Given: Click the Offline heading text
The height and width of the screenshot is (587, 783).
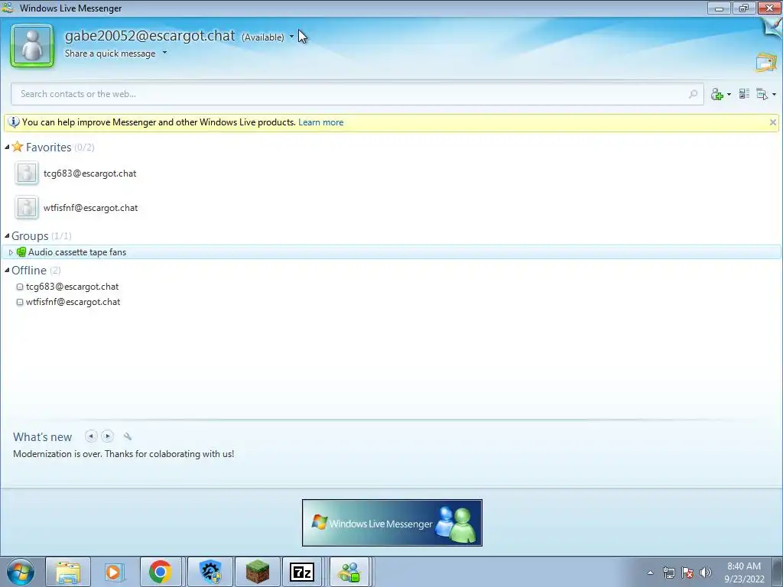Looking at the screenshot, I should [29, 270].
